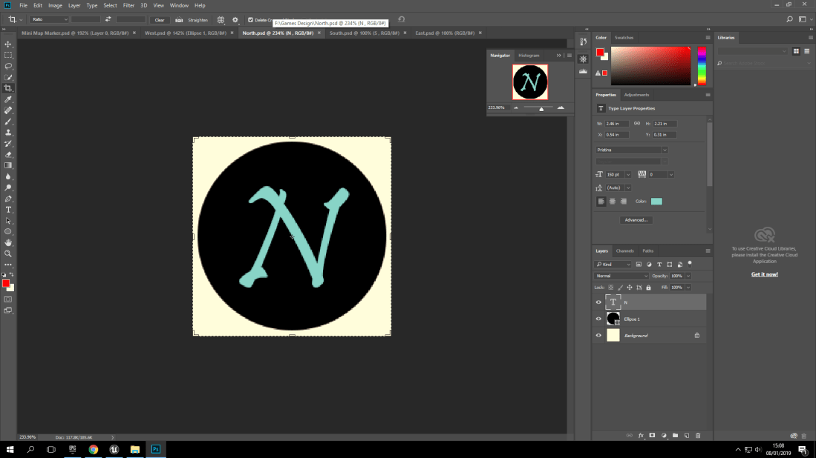Select the Eraser tool
Screen dimensions: 816x458
coord(8,154)
